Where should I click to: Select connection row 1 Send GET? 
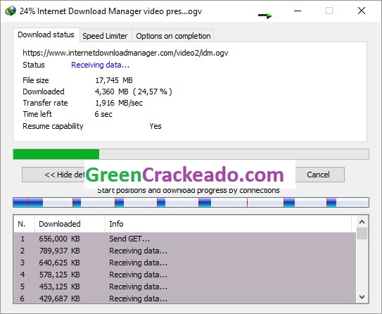(184, 239)
